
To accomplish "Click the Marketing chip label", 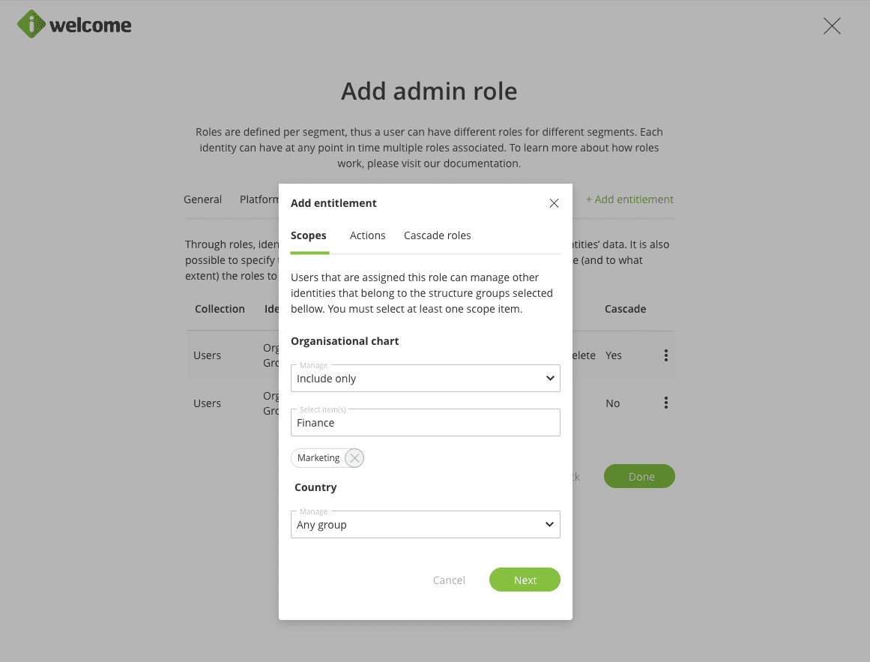I will 318,458.
